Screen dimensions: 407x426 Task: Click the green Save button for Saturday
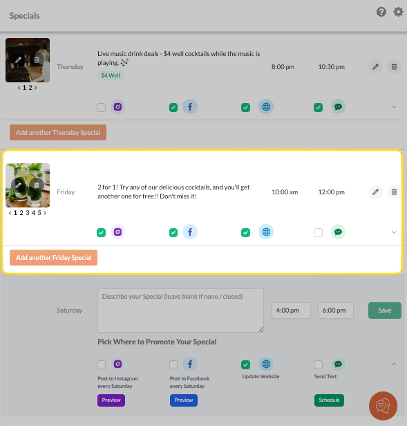[384, 311]
